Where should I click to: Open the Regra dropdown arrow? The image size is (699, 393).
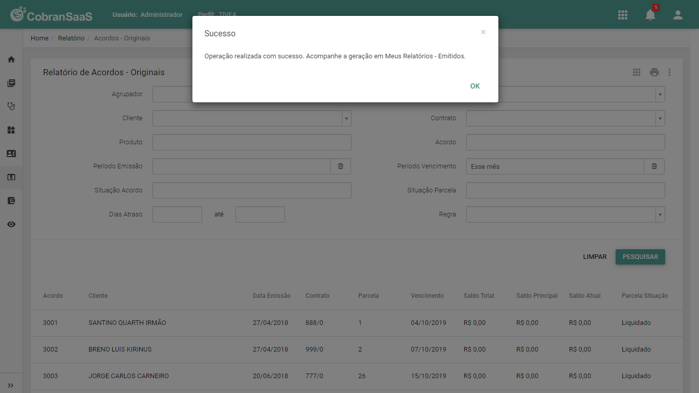click(x=660, y=214)
